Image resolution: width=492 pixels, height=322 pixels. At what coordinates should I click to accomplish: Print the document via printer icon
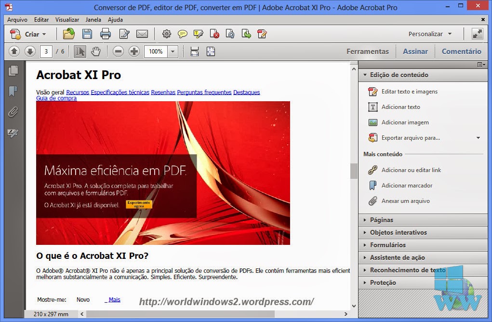pos(106,34)
